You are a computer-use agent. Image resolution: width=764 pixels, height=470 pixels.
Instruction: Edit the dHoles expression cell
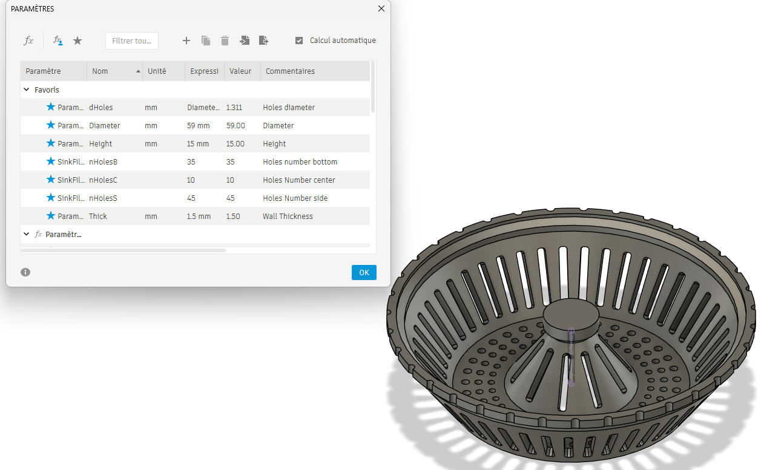tap(204, 107)
